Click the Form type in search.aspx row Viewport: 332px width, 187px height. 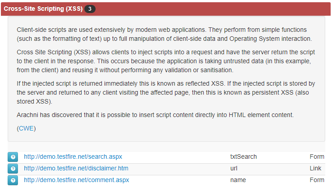(317, 157)
